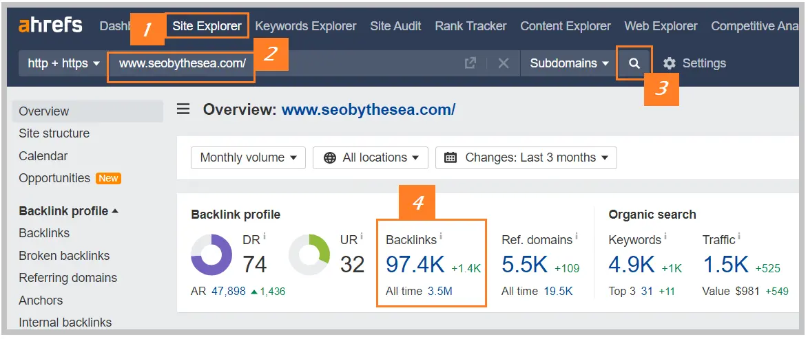Select Overview in the sidebar
Image resolution: width=808 pixels, height=339 pixels.
coord(87,111)
